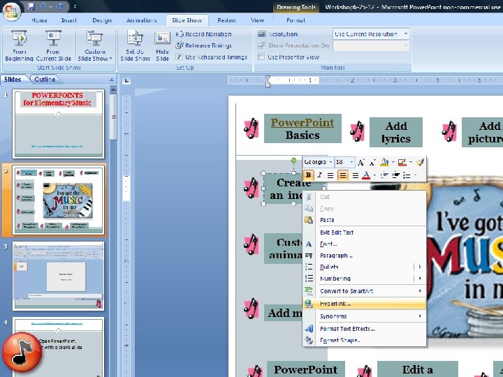
Task: Save the presentation via quick access toolbar
Action: 31,6
